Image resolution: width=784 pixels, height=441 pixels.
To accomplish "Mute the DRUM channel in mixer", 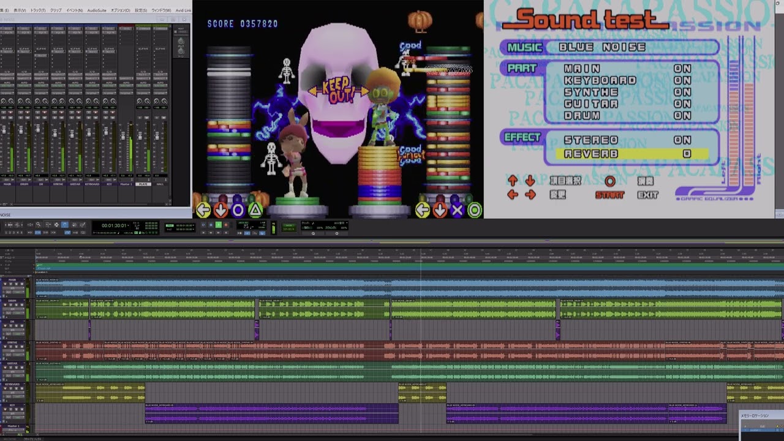I will point(28,118).
